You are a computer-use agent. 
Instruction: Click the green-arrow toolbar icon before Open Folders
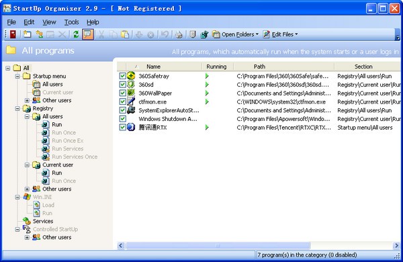click(x=204, y=34)
